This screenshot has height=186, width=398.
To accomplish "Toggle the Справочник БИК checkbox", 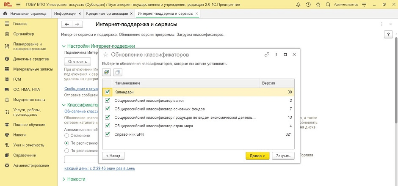I will pyautogui.click(x=107, y=134).
